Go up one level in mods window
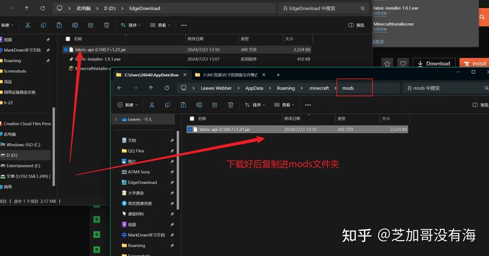The image size is (489, 256). pyautogui.click(x=151, y=88)
